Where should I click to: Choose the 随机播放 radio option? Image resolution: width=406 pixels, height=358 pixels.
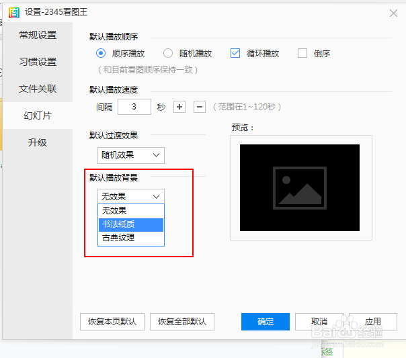pos(168,53)
